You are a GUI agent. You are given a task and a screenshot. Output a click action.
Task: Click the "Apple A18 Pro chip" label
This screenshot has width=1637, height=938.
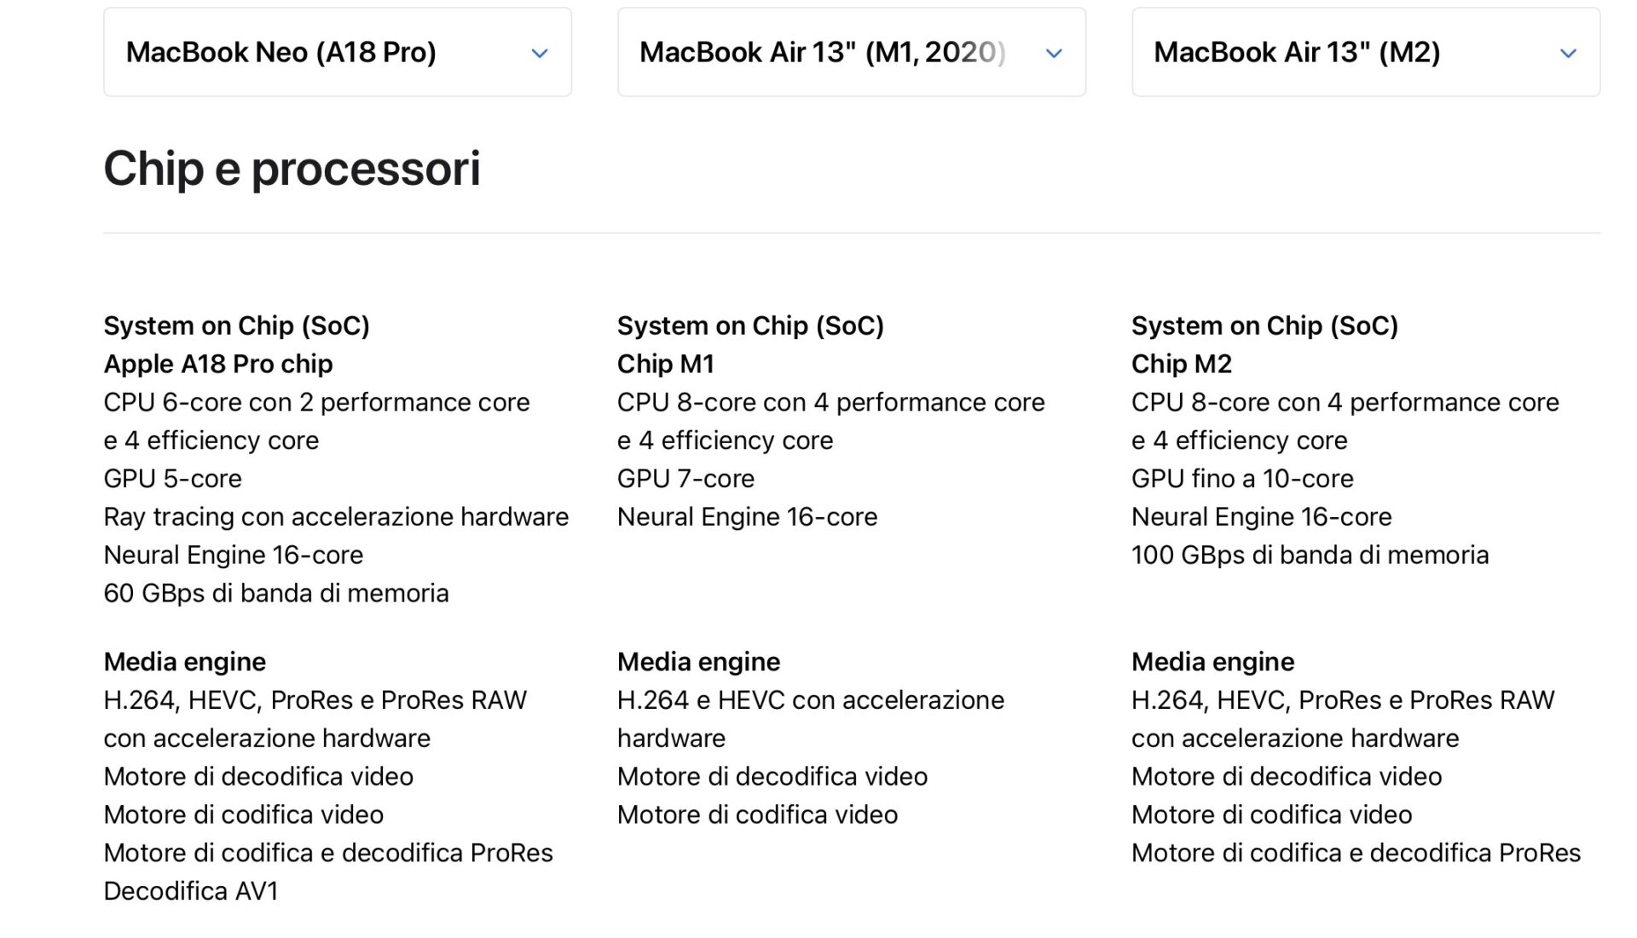click(218, 364)
